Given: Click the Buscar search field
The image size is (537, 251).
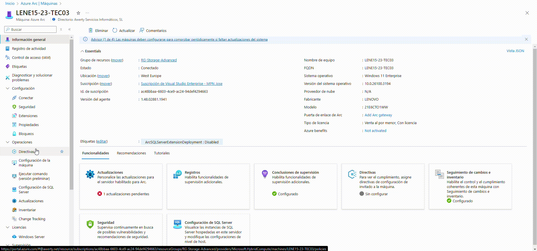Looking at the screenshot, I should [x=31, y=29].
